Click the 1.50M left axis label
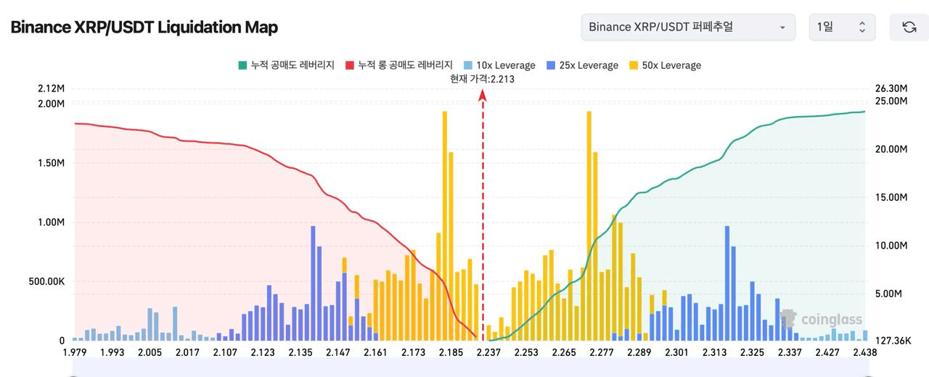 coord(52,162)
